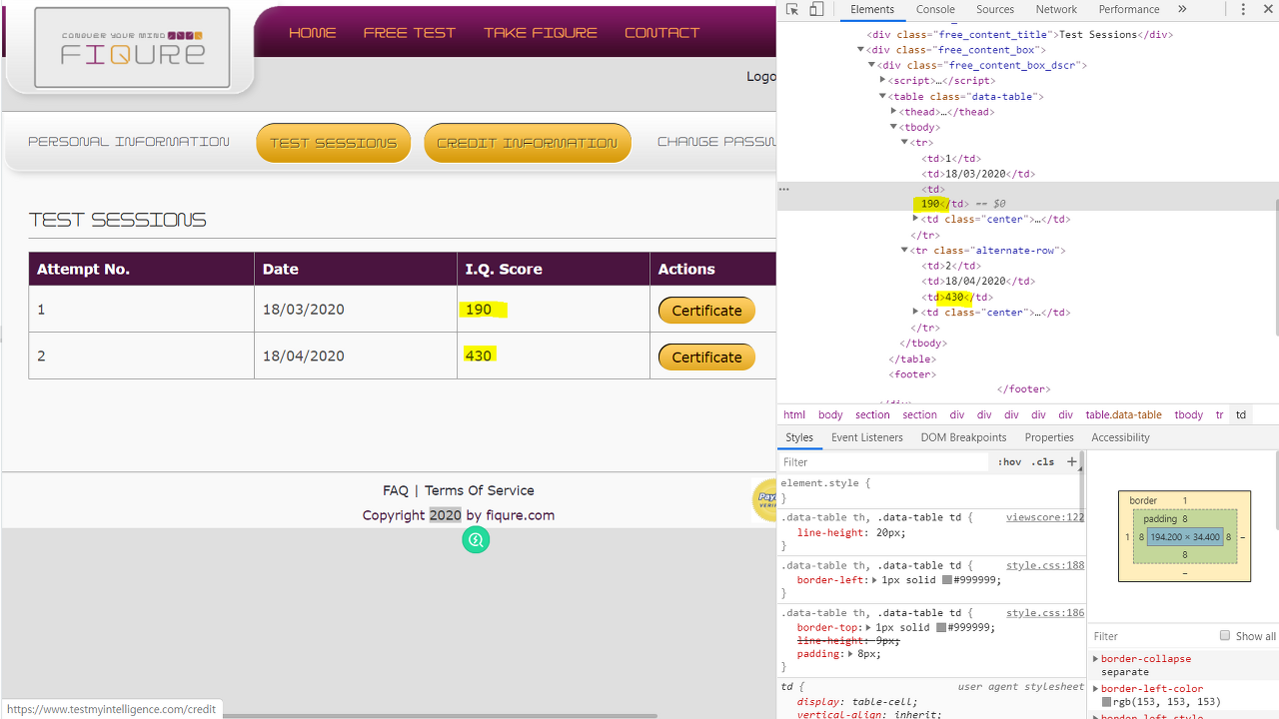Click the #999999 swatch of border-left

(947, 580)
